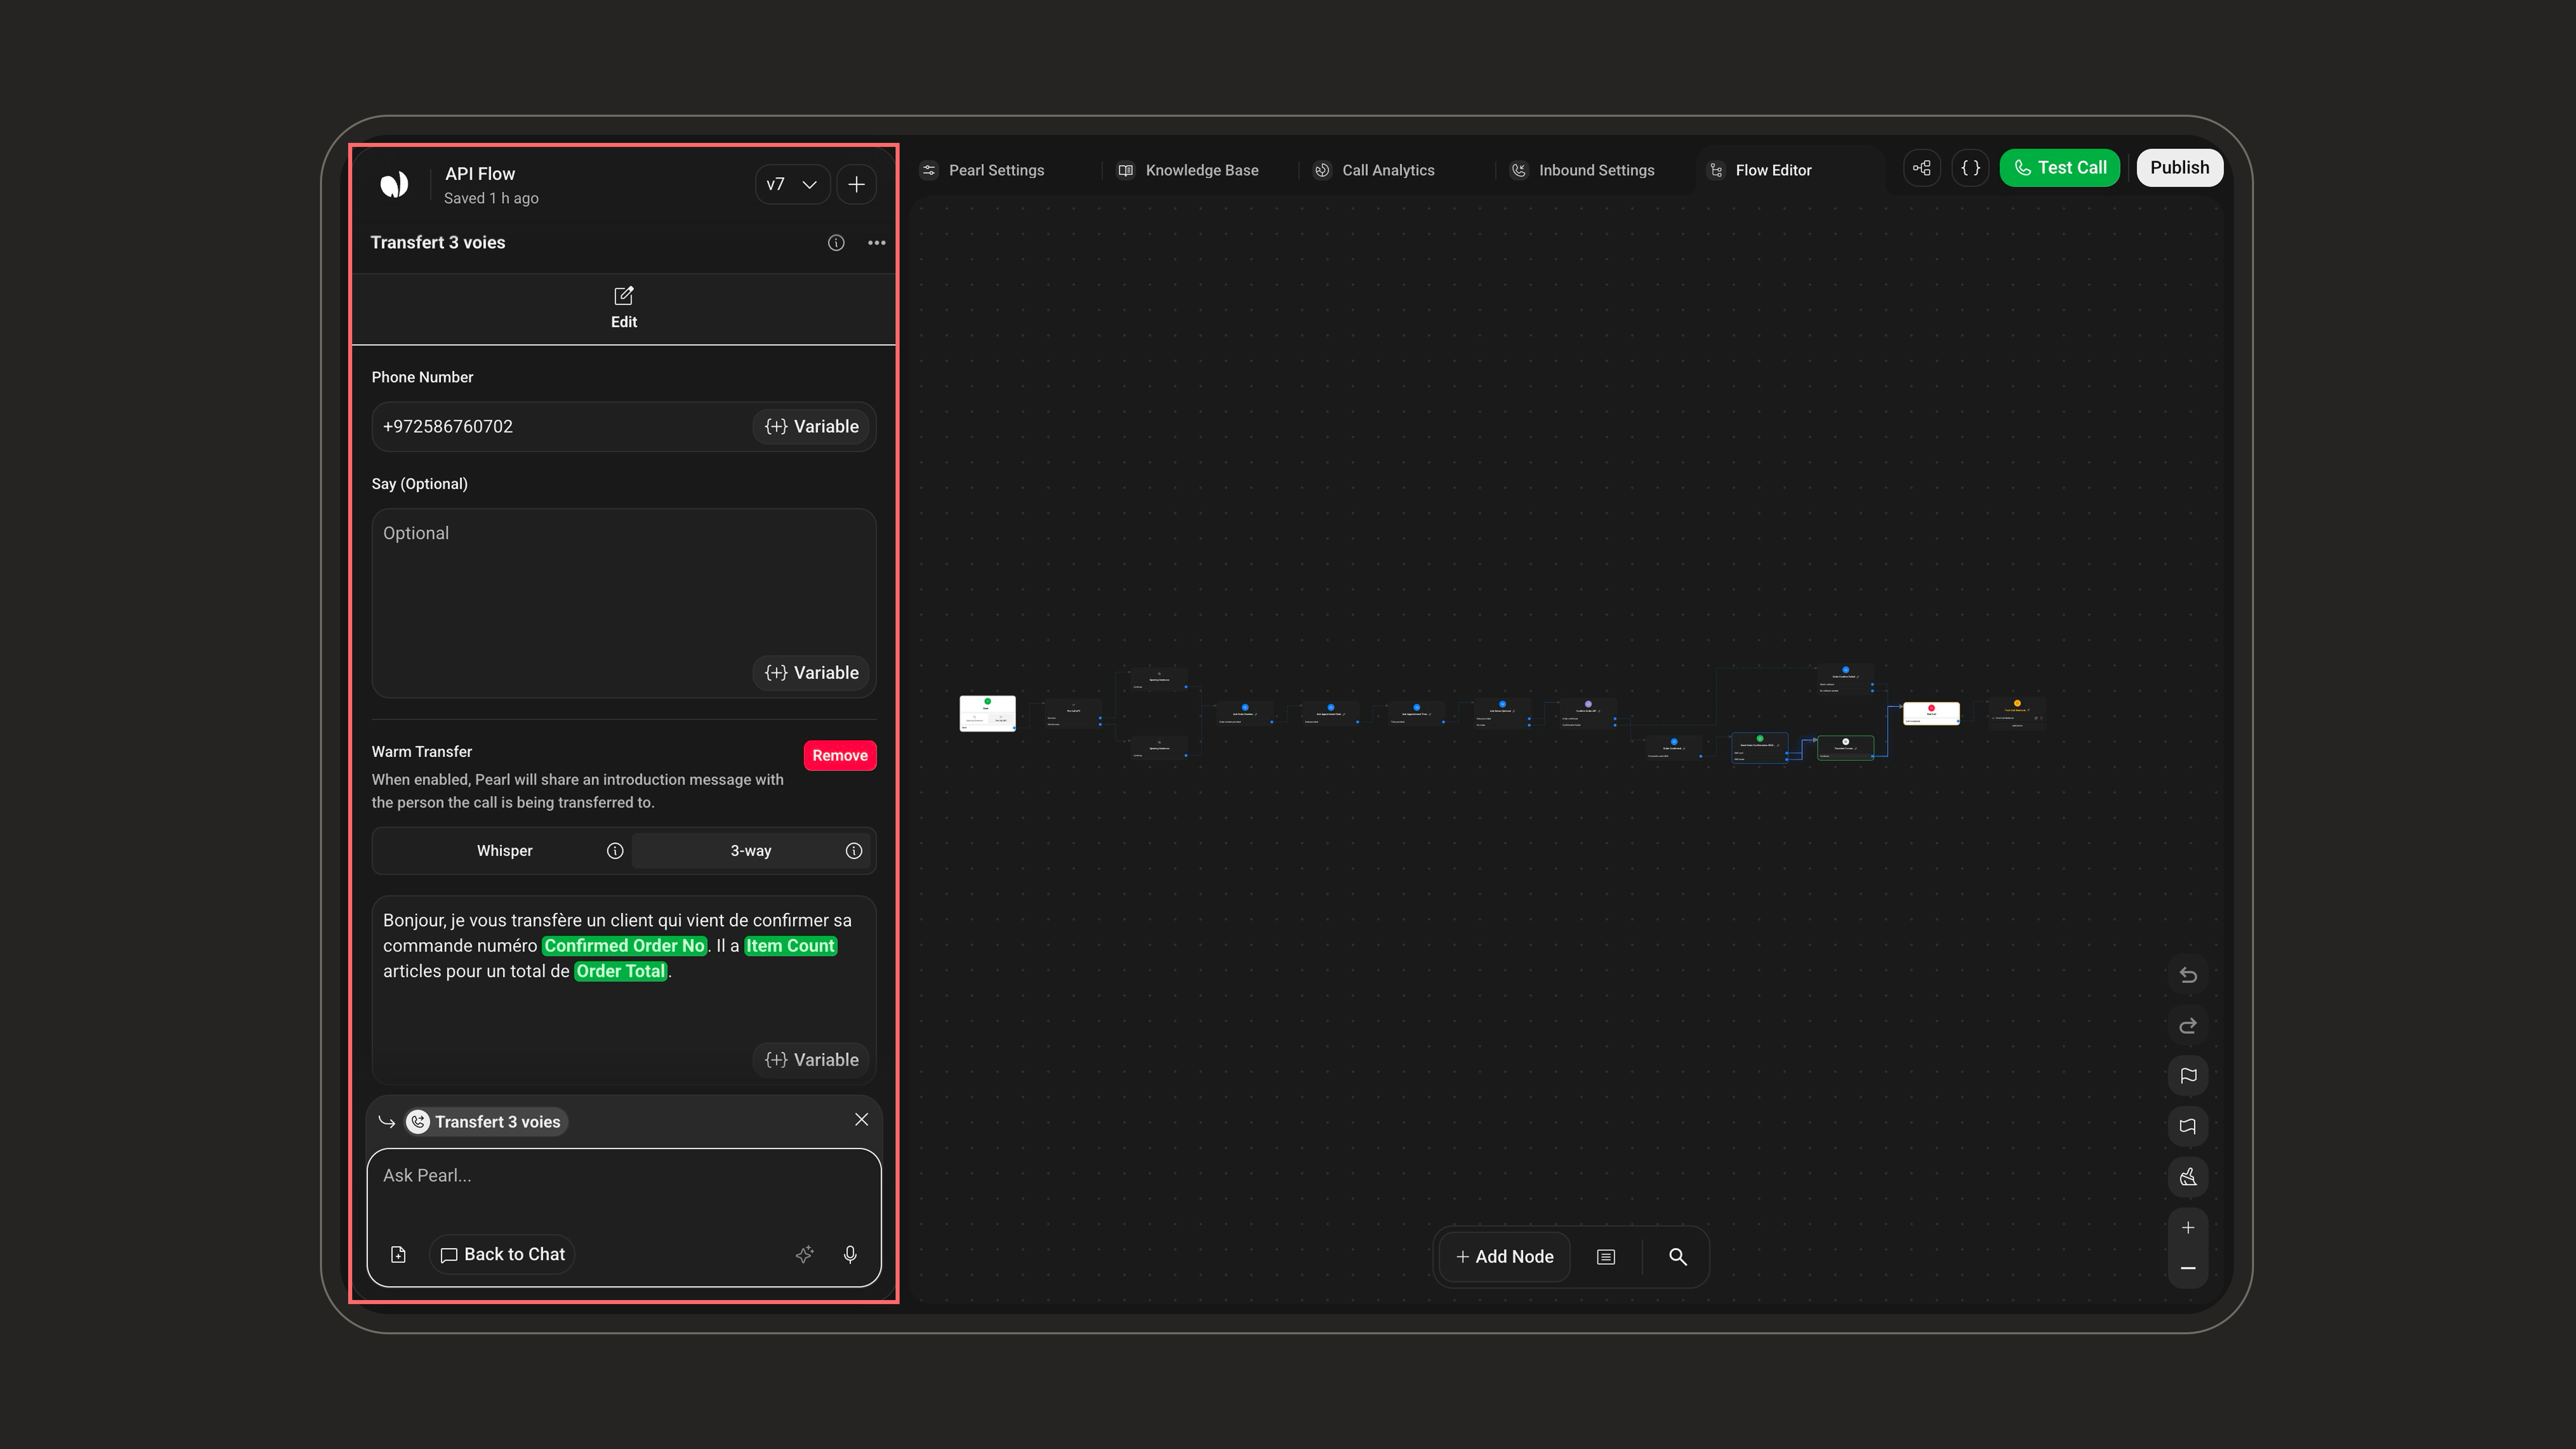Click the Say Optional text area
Image resolution: width=2576 pixels, height=1449 pixels.
pyautogui.click(x=624, y=603)
